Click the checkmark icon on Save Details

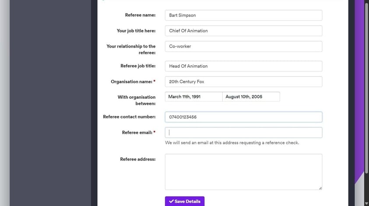171,201
